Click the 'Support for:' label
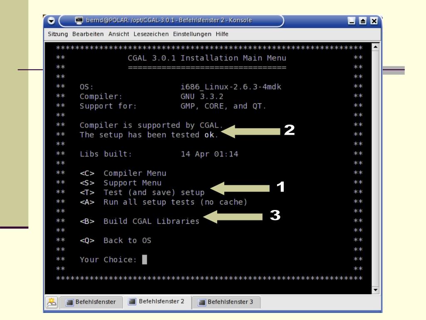This screenshot has height=320, width=426. (x=108, y=106)
